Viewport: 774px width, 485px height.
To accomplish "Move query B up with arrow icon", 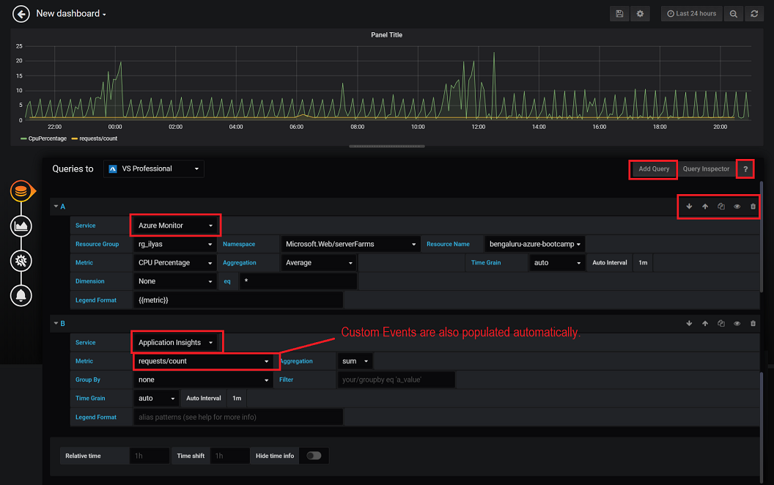I will click(x=705, y=323).
